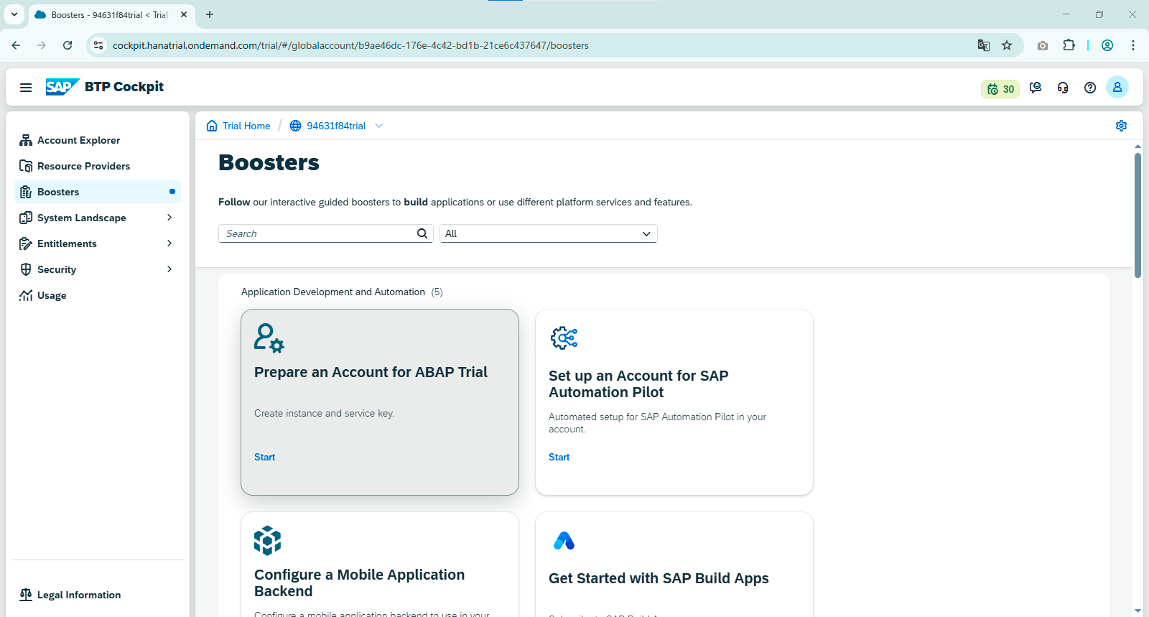View site information icon in address bar
The height and width of the screenshot is (617, 1149).
[x=98, y=45]
